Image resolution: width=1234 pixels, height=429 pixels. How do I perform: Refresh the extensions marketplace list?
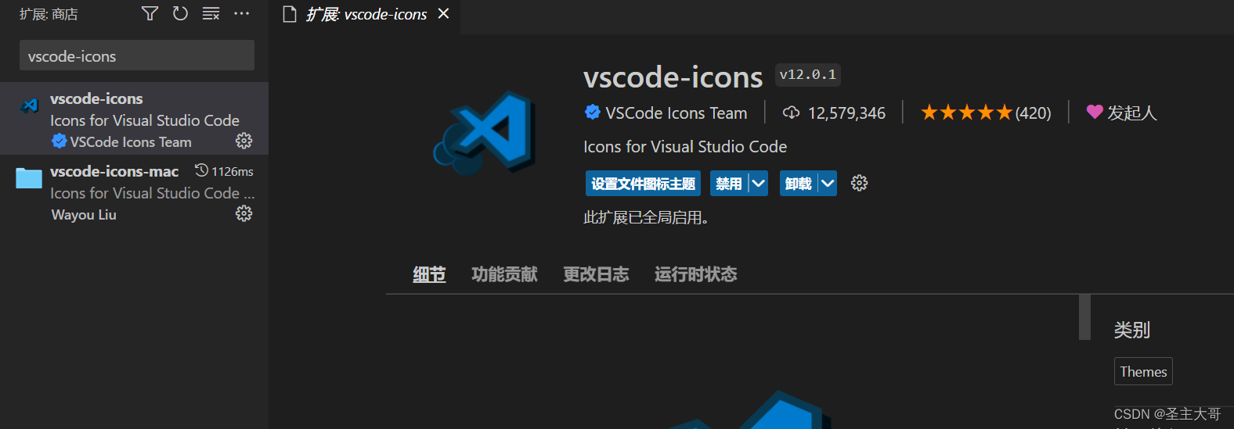[x=180, y=13]
